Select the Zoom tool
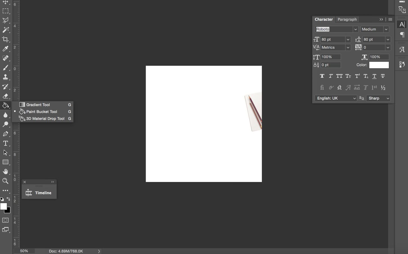 click(5, 181)
